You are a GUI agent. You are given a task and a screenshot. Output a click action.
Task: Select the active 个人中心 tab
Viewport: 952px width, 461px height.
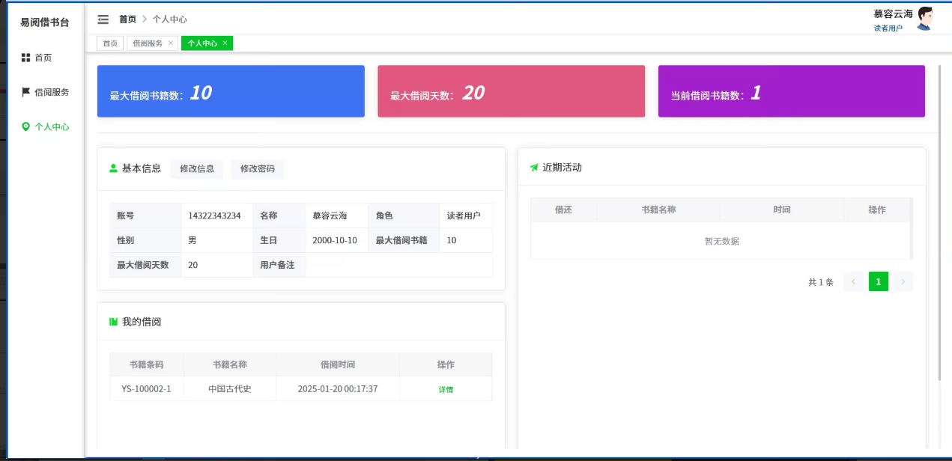[x=202, y=43]
